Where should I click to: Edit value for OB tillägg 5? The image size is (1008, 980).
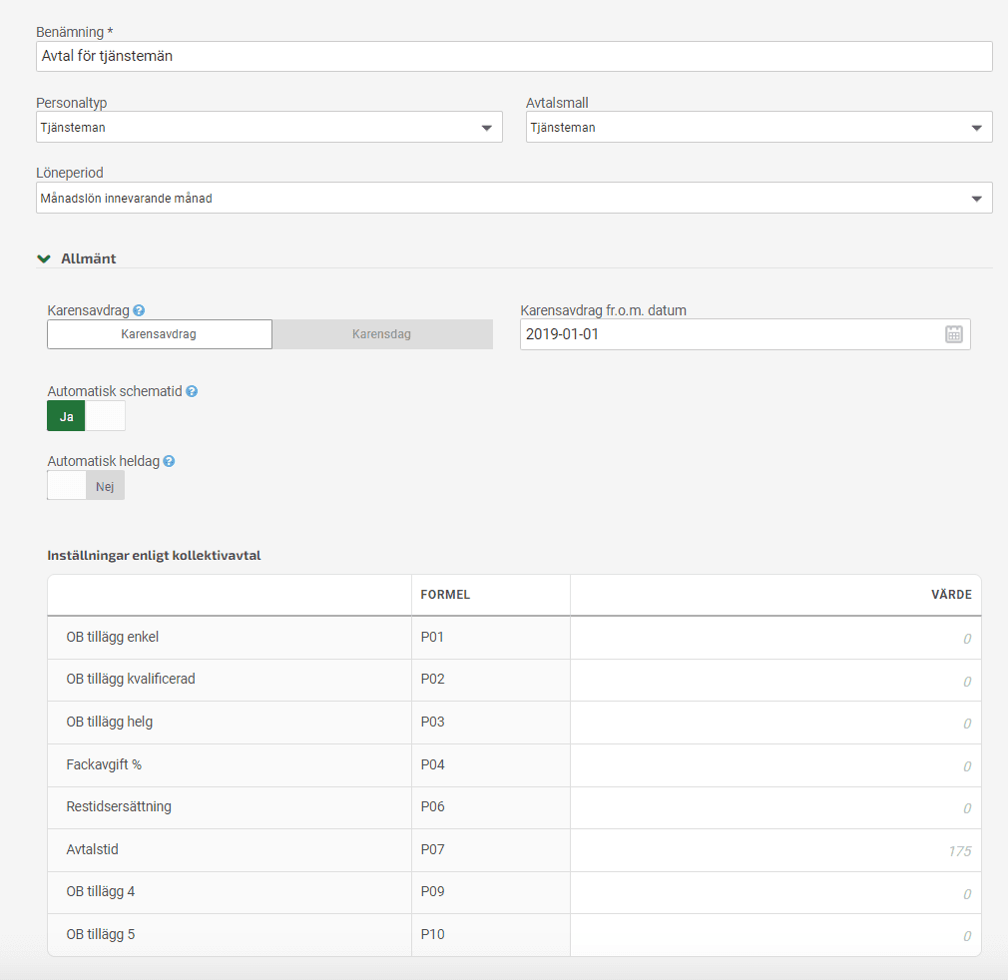(775, 935)
